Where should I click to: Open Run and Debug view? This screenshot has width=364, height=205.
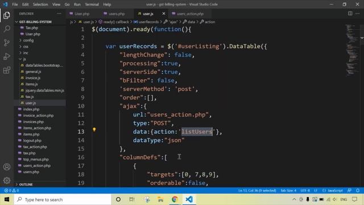tap(7, 56)
